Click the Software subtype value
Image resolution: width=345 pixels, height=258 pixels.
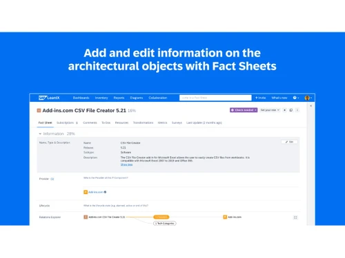click(x=126, y=152)
